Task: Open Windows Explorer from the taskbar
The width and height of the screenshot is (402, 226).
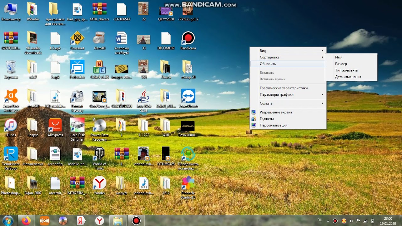Action: [118, 221]
